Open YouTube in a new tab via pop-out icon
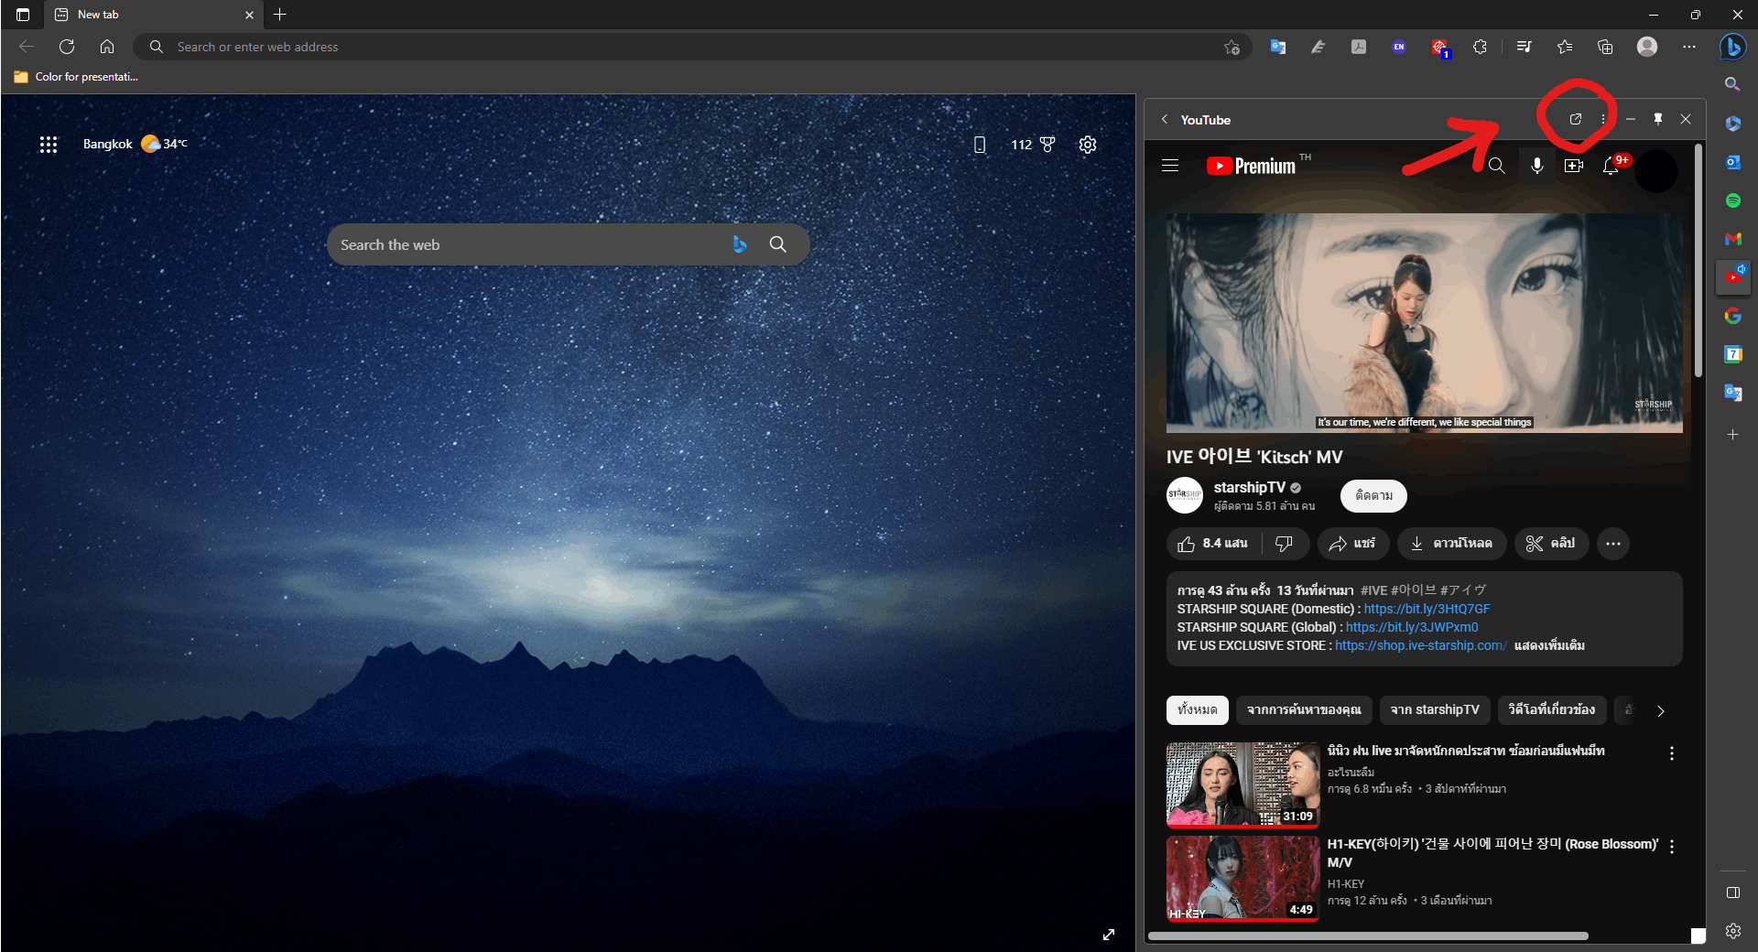The height and width of the screenshot is (952, 1758). (x=1575, y=119)
